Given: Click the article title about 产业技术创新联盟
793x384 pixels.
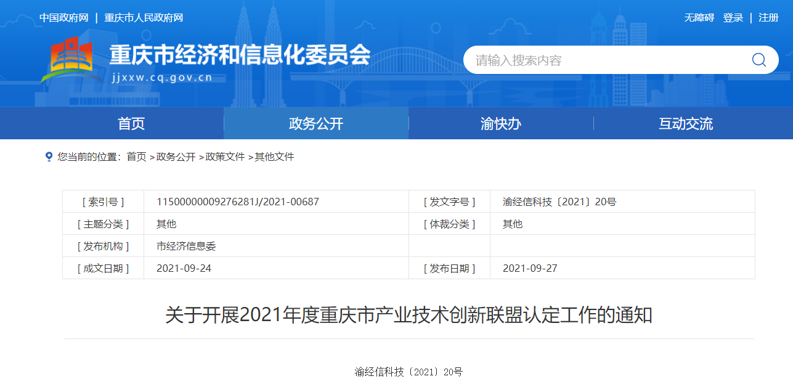Looking at the screenshot, I should coord(409,315).
